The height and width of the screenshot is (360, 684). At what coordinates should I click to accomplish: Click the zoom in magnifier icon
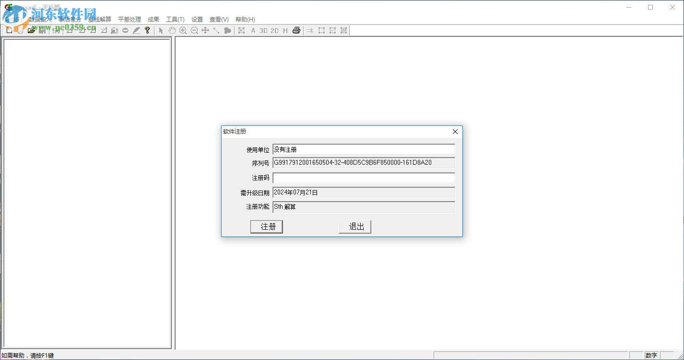click(183, 30)
